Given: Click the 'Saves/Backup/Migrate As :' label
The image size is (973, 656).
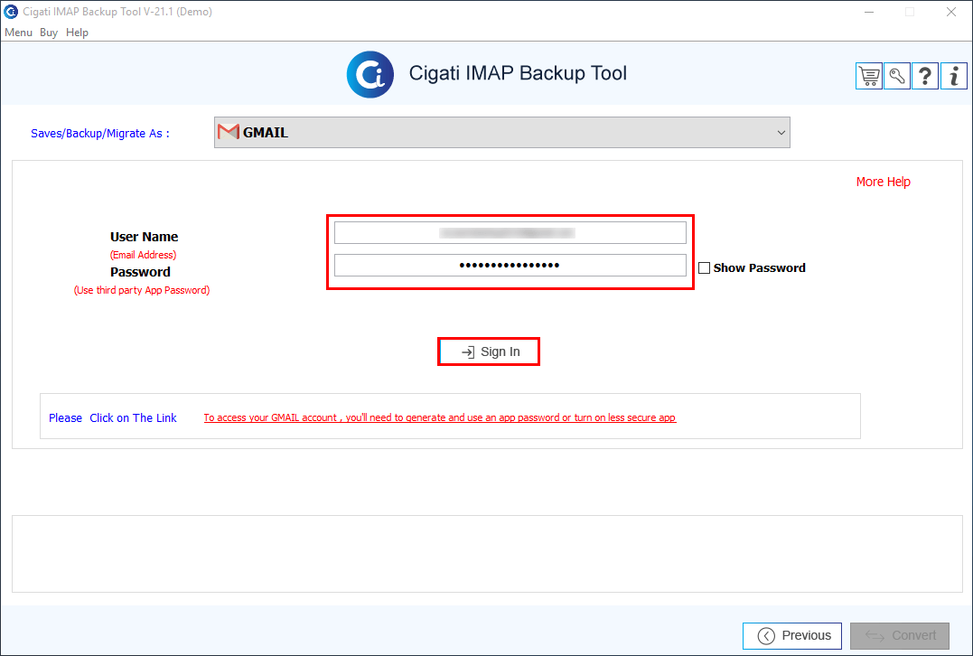Looking at the screenshot, I should pyautogui.click(x=100, y=134).
